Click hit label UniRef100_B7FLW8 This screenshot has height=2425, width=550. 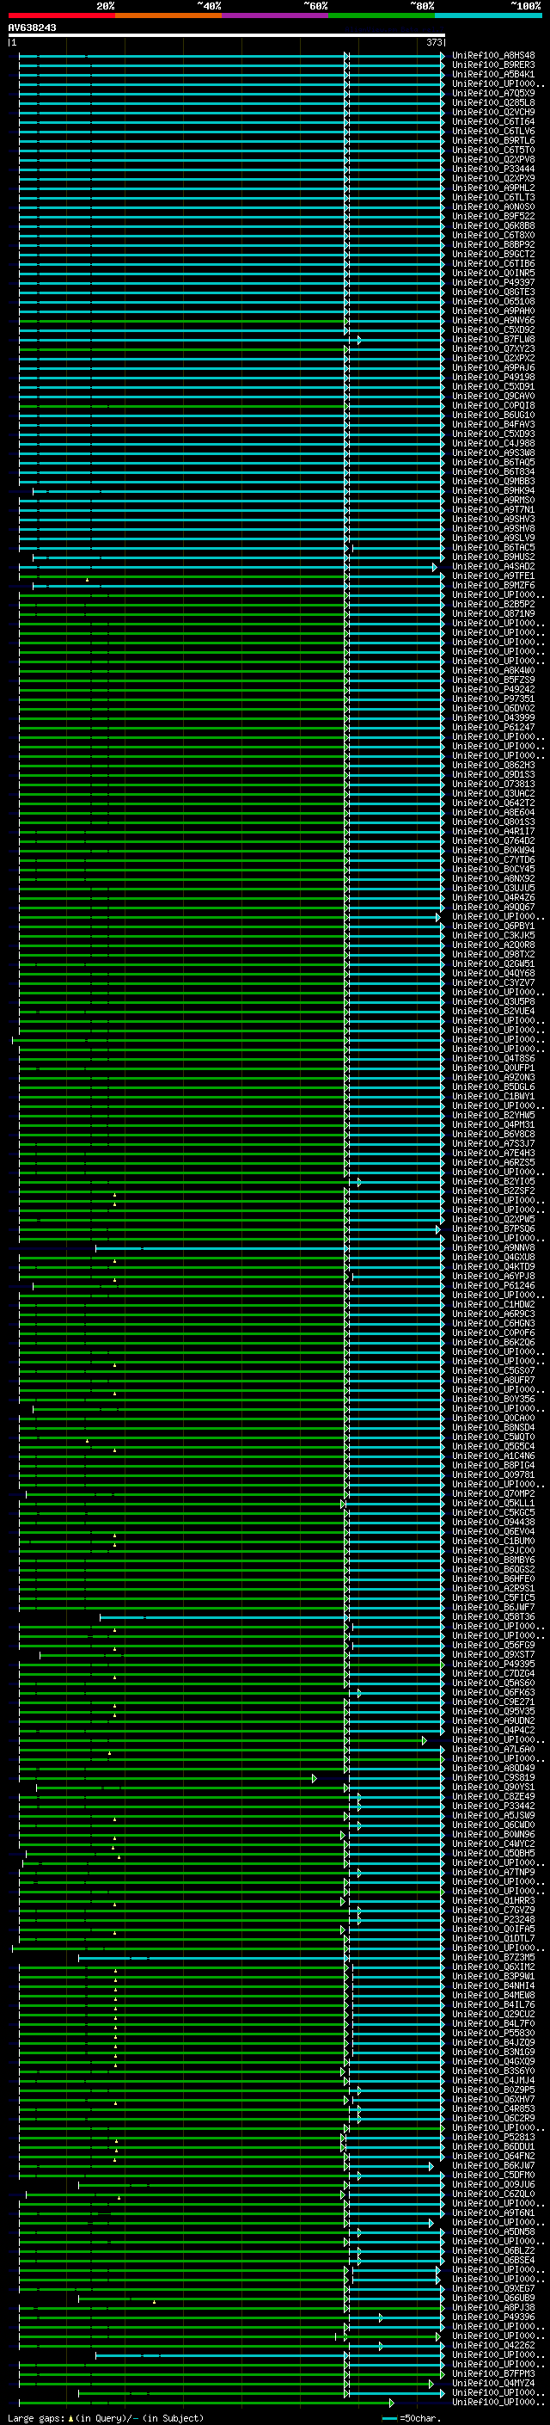(493, 340)
